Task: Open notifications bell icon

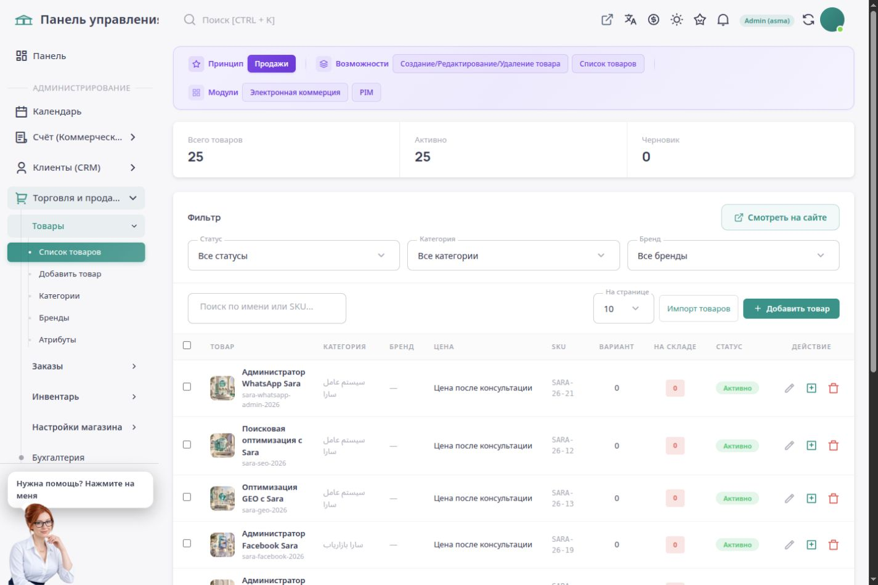Action: click(723, 20)
